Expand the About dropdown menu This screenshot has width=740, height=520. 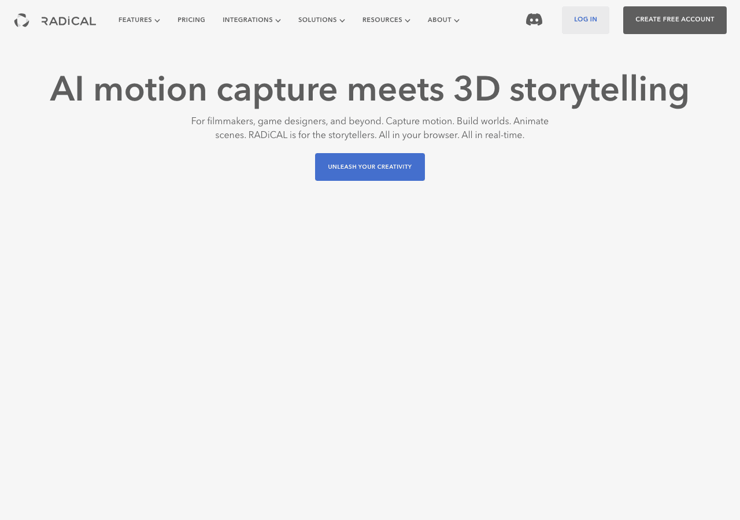tap(443, 20)
